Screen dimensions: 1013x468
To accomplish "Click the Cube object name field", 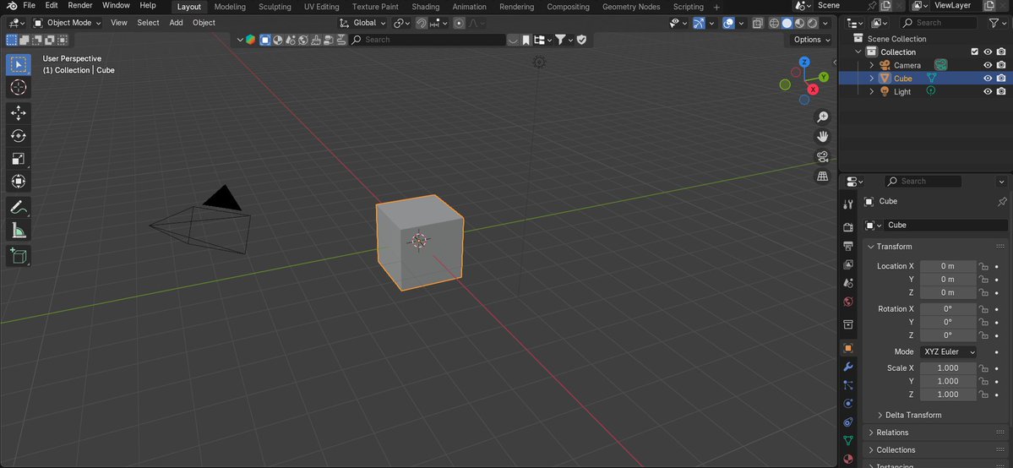I will tap(946, 225).
